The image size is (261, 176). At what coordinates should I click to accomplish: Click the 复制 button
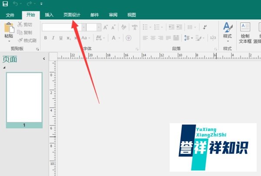(25, 33)
